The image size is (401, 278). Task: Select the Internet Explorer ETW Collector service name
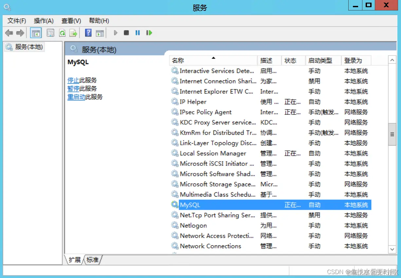pos(216,91)
